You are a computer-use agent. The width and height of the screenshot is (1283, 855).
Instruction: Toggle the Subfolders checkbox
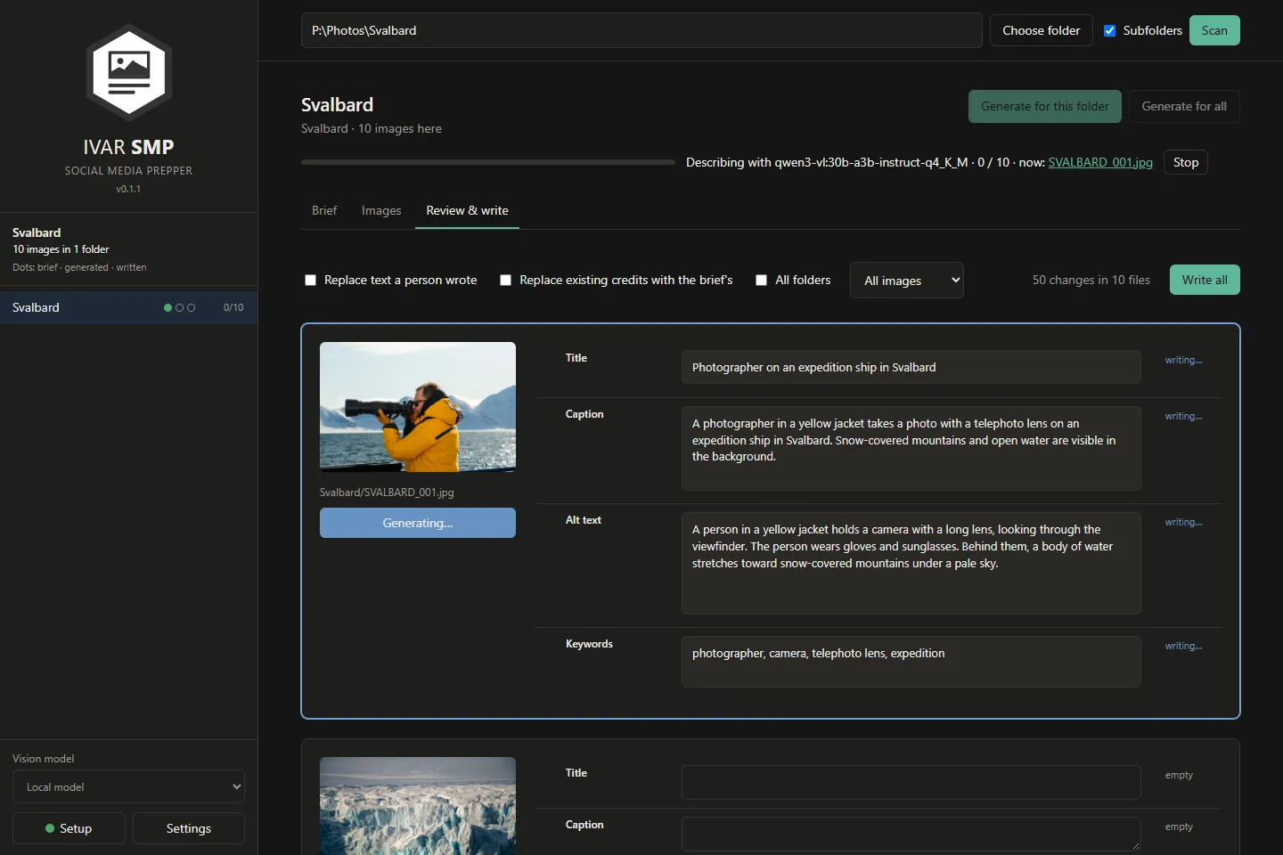point(1110,30)
